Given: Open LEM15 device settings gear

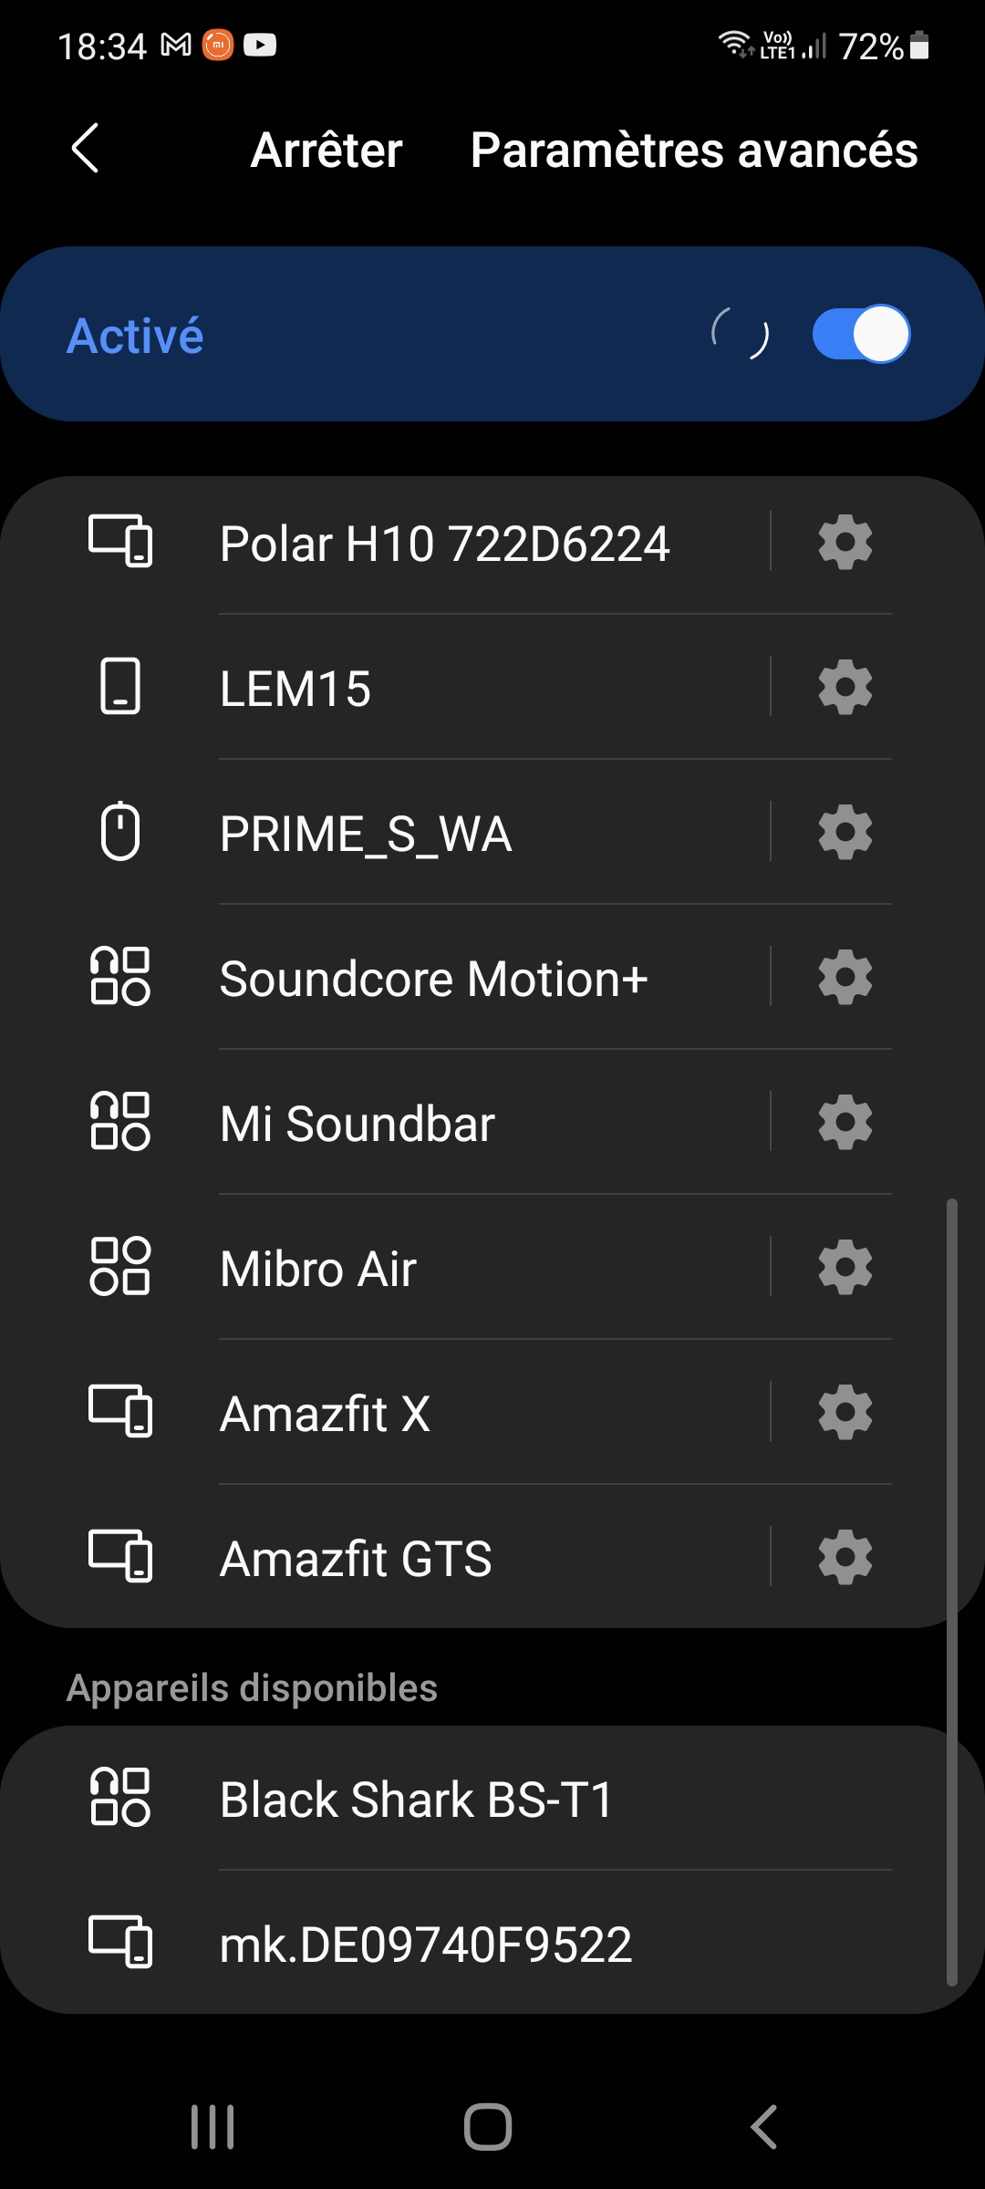Looking at the screenshot, I should click(x=845, y=687).
